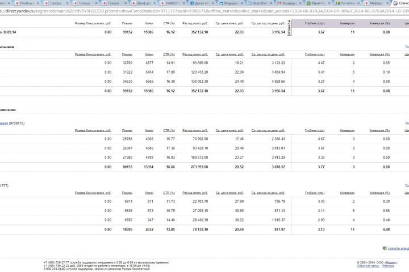This screenshot has width=409, height=272.
Task: Open the download-as-file link at the bottom right
Action: tap(398, 248)
